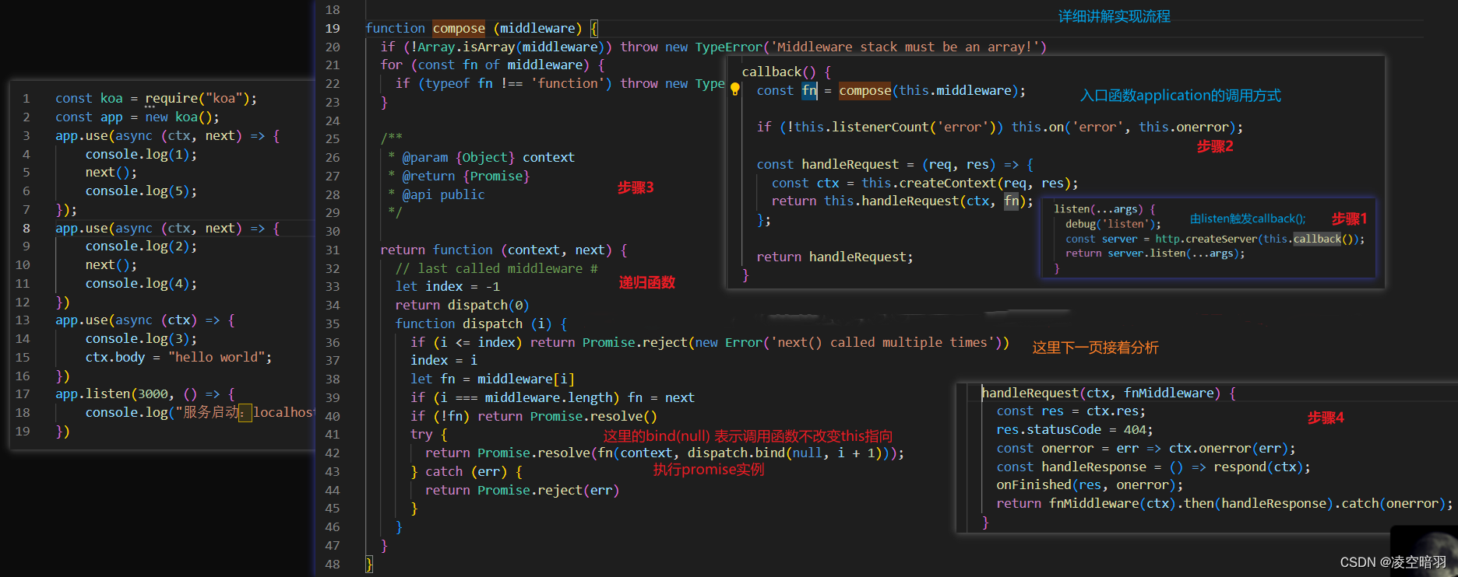Click the "try {" line in dispatch
Screen dimensions: 1458x577
click(x=428, y=435)
